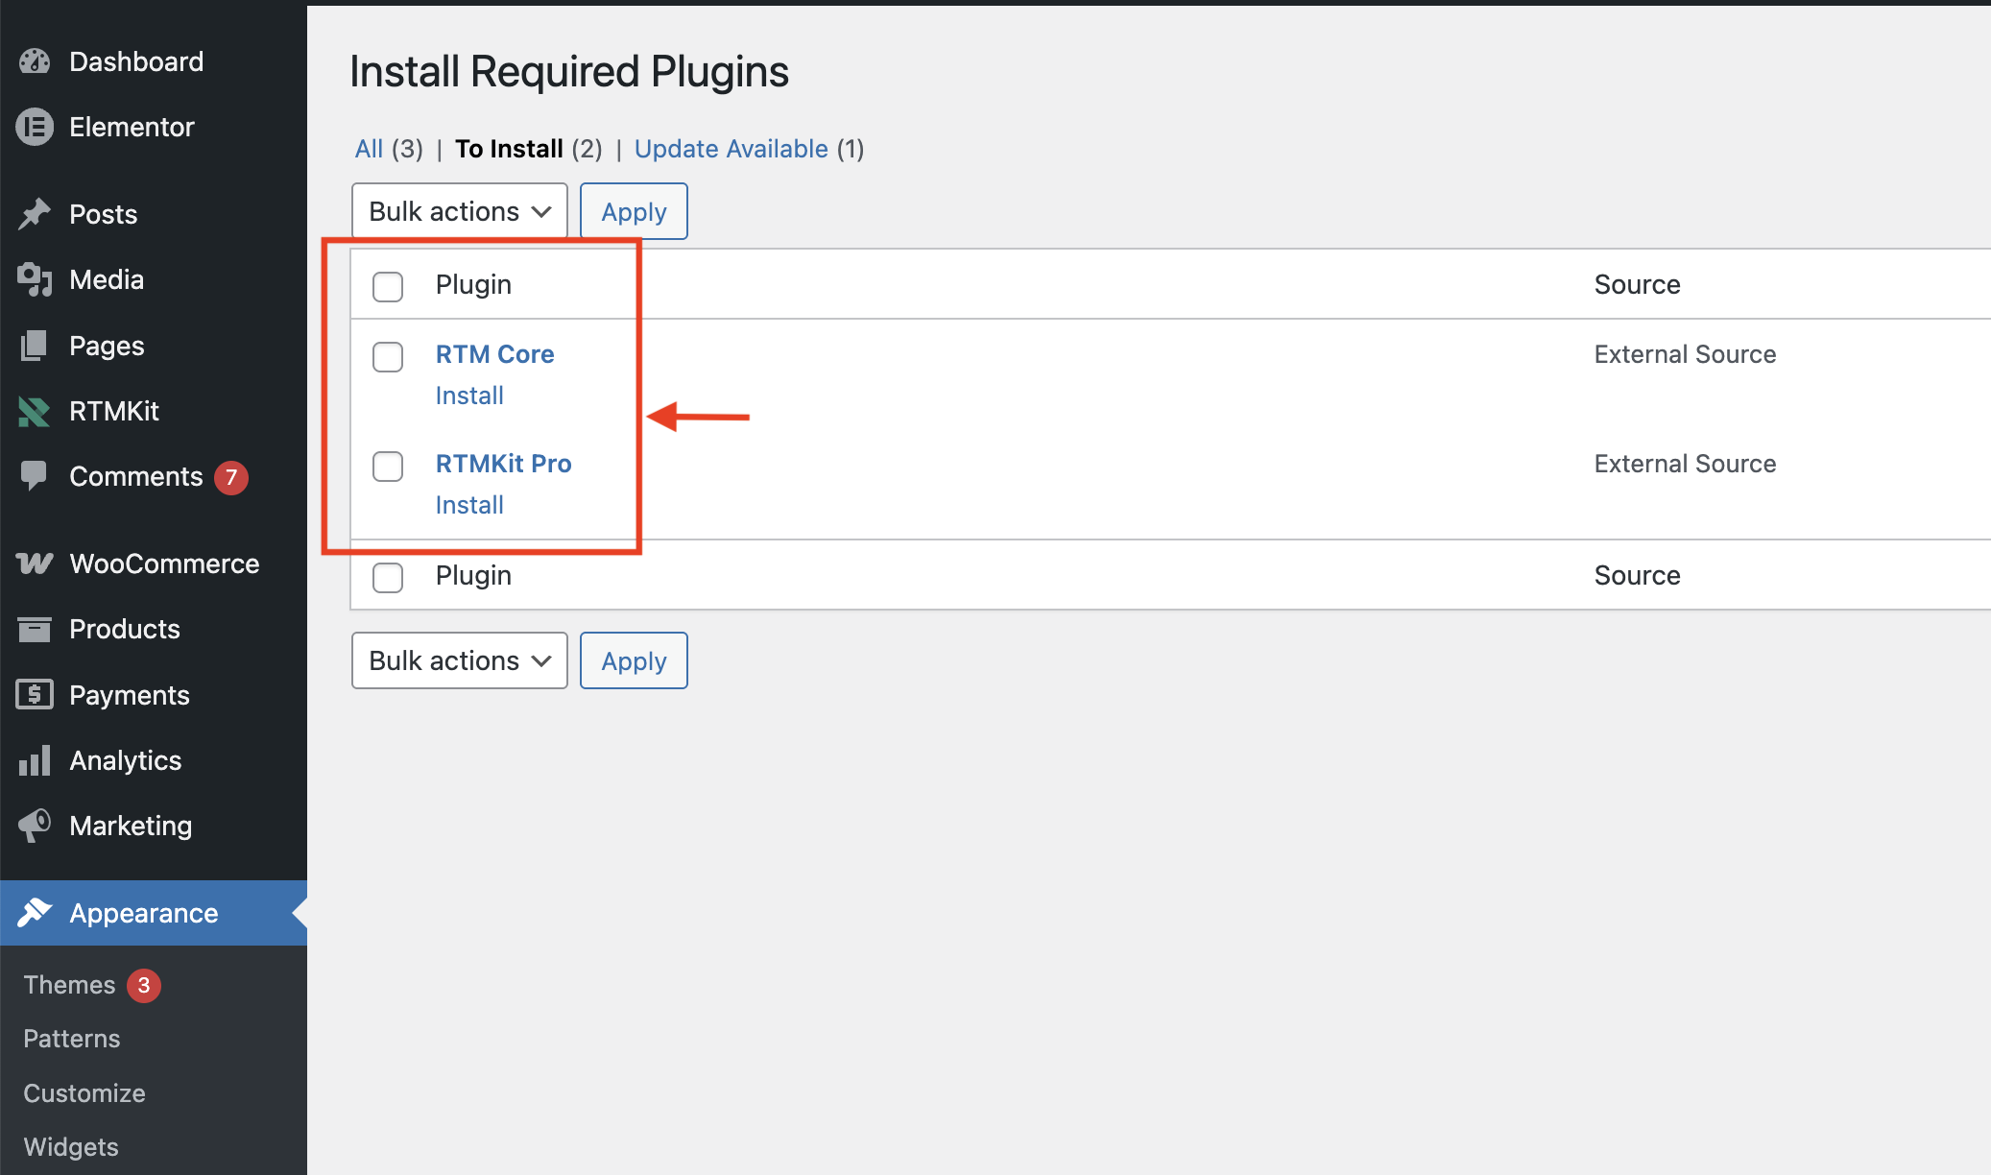
Task: Click the Marketing megaphone icon
Action: pos(35,826)
